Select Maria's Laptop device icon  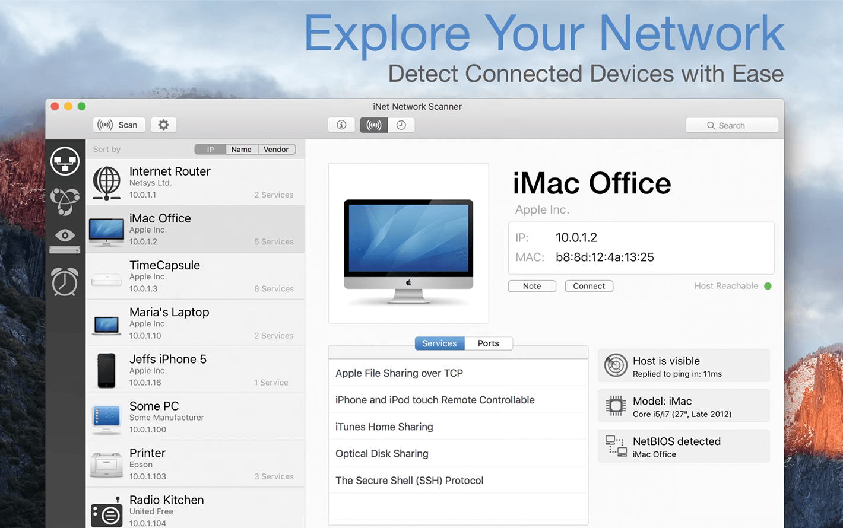pos(107,325)
